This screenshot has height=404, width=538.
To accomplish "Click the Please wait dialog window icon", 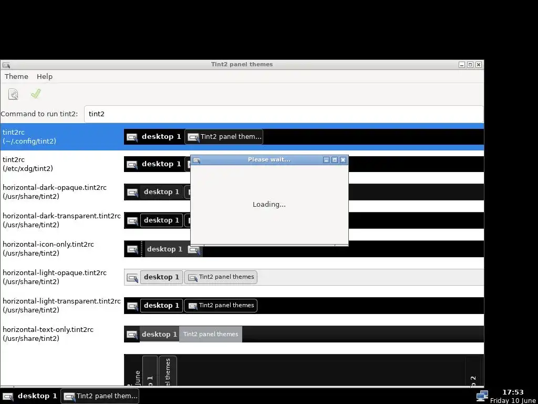I will [x=196, y=160].
